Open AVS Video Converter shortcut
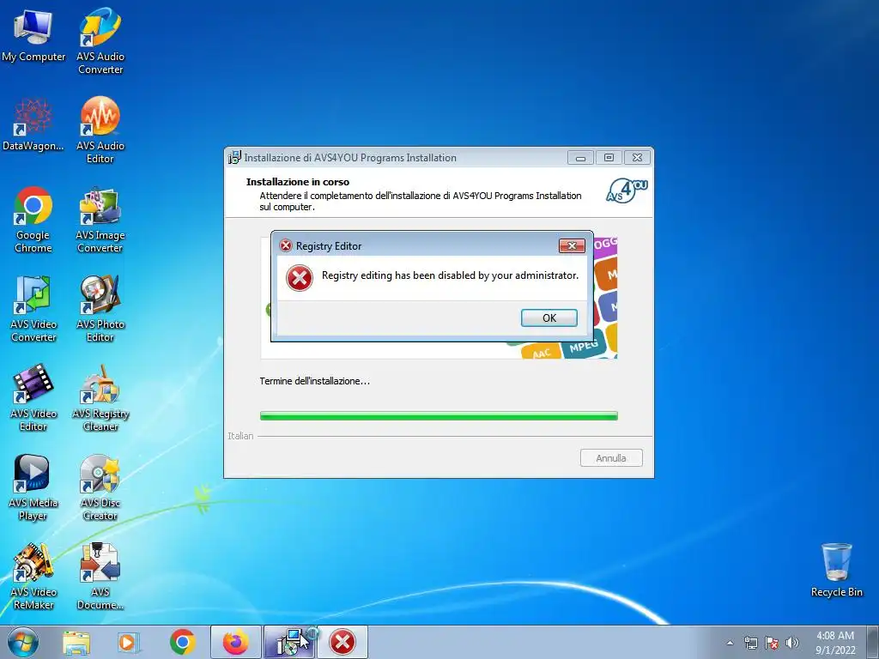This screenshot has height=659, width=879. [33, 309]
